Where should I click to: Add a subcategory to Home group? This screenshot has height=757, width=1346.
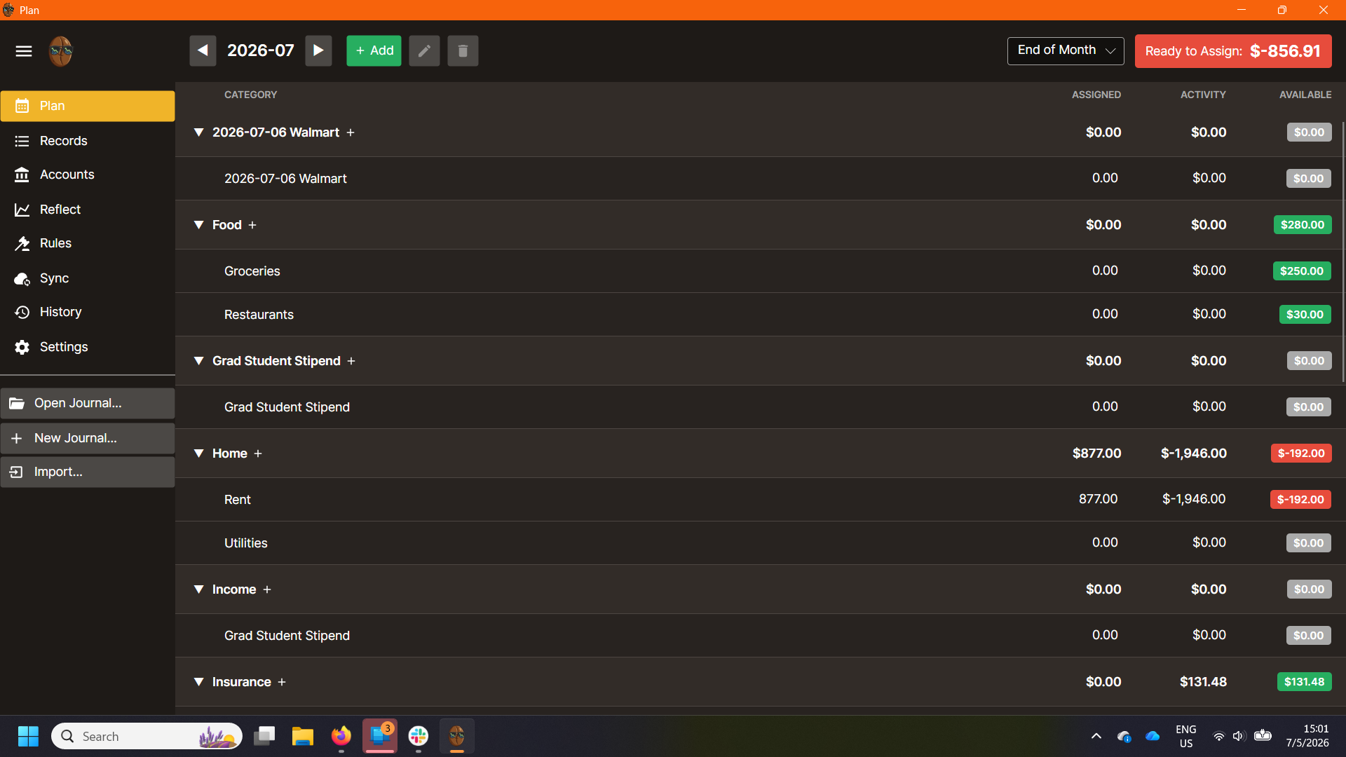coord(258,453)
